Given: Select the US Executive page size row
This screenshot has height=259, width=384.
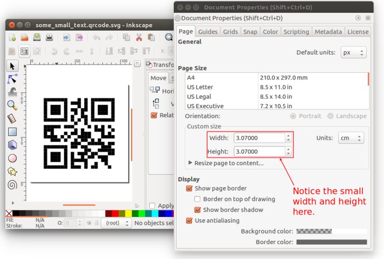Looking at the screenshot, I should (x=276, y=106).
